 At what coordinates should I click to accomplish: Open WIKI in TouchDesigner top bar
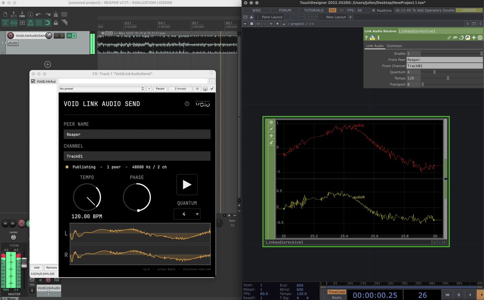pyautogui.click(x=256, y=10)
